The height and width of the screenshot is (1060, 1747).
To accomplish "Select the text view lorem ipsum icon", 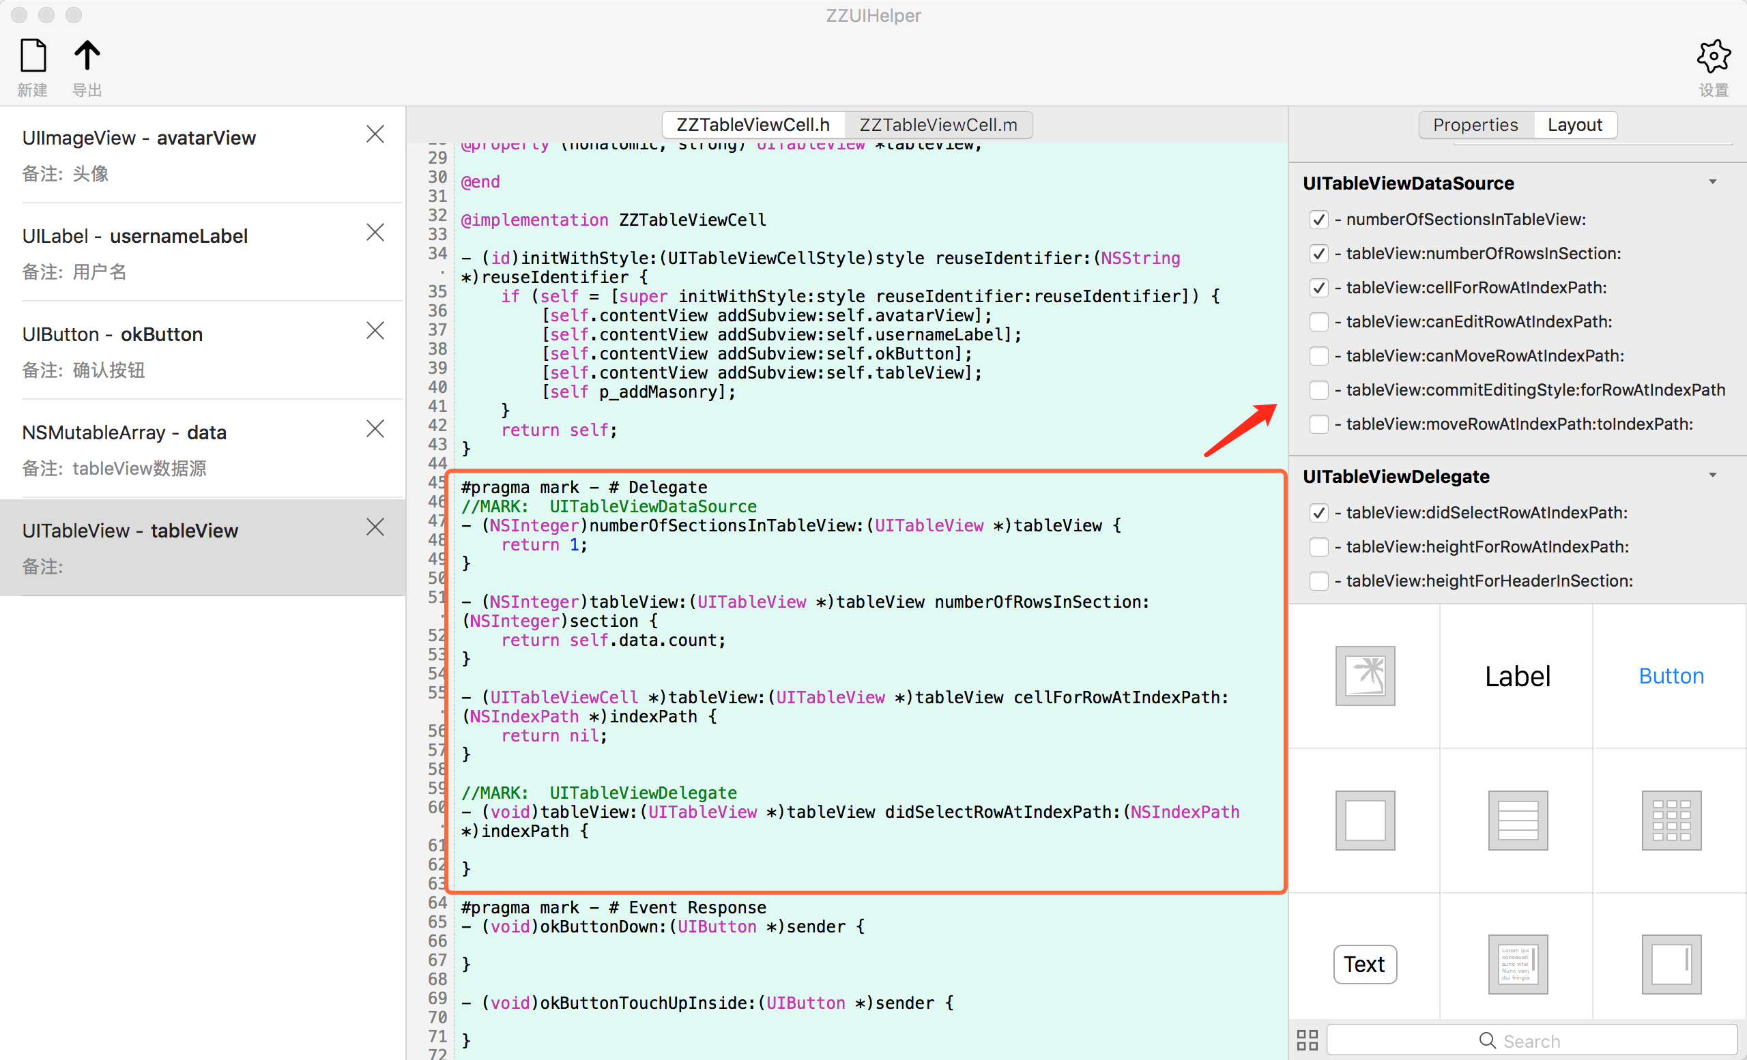I will [1517, 965].
